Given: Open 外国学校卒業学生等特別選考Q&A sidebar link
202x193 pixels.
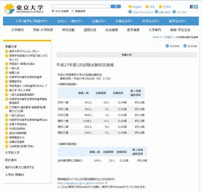Looking at the screenshot, I should (28, 120).
